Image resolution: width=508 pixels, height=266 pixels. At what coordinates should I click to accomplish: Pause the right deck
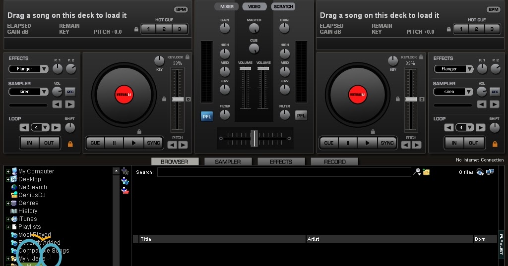(348, 143)
